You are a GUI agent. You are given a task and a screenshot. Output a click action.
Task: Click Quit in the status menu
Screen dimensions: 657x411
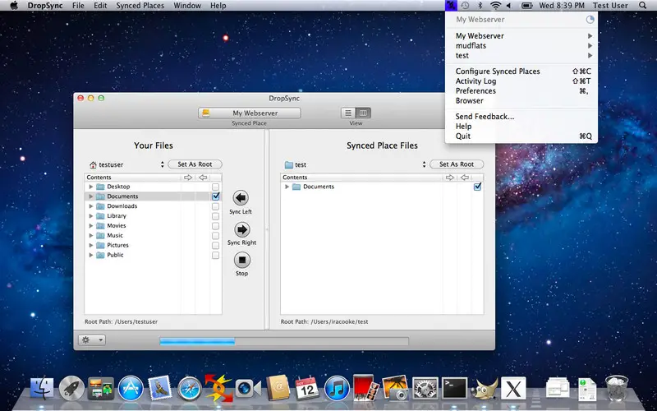(521, 136)
